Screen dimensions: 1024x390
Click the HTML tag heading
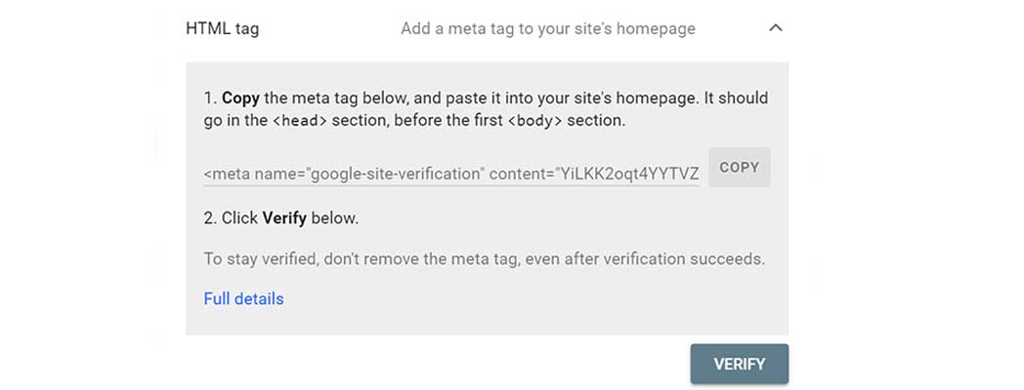[222, 28]
